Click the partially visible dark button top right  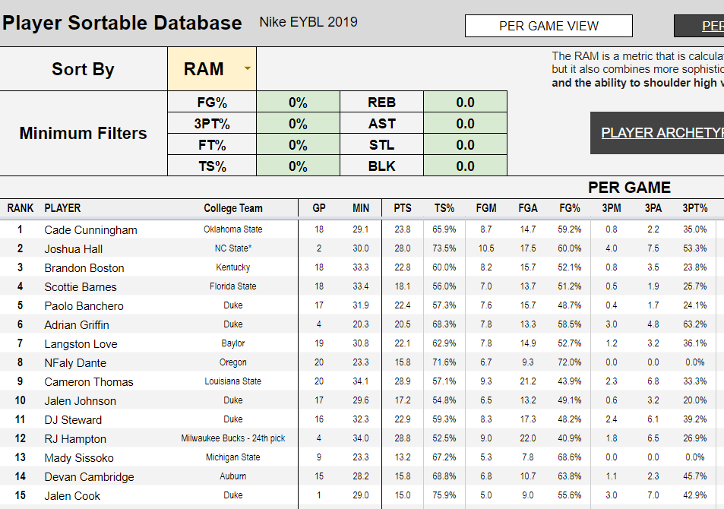[x=699, y=26]
